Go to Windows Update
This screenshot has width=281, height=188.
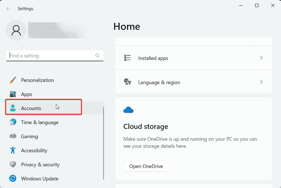pyautogui.click(x=55, y=178)
